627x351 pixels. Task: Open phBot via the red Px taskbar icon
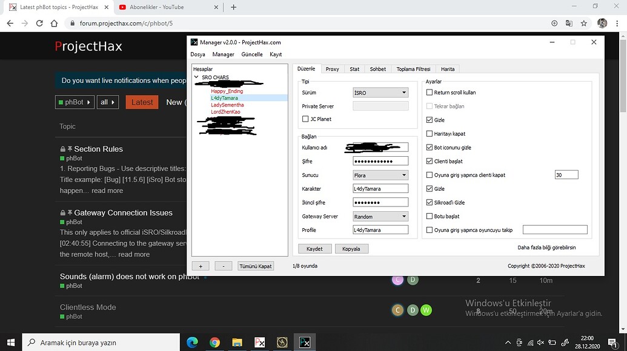click(259, 342)
